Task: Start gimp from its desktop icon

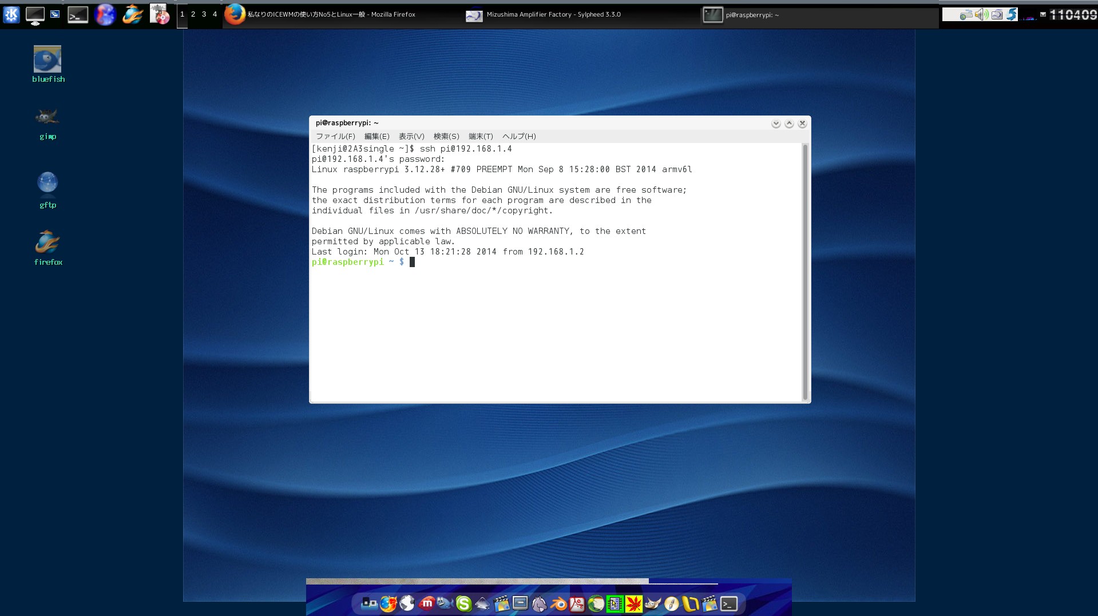Action: pyautogui.click(x=47, y=116)
